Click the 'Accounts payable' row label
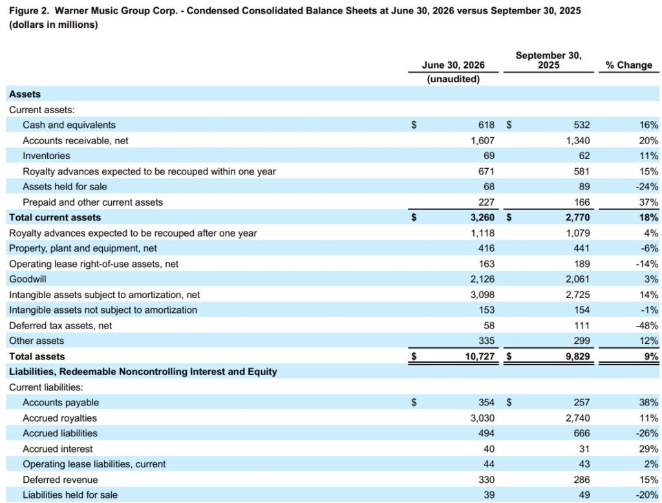 pos(61,403)
